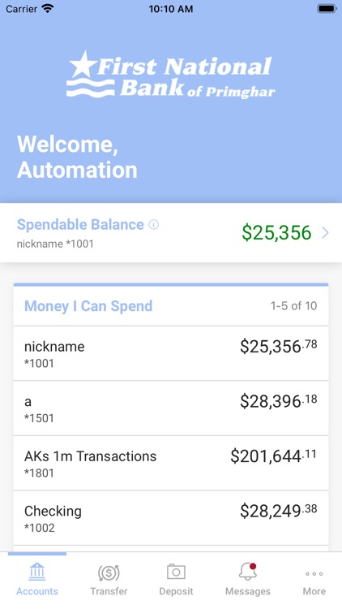Tap the battery indicator in status bar
Screen dimensions: 342x609
click(327, 9)
